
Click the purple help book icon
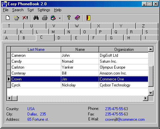77,18
